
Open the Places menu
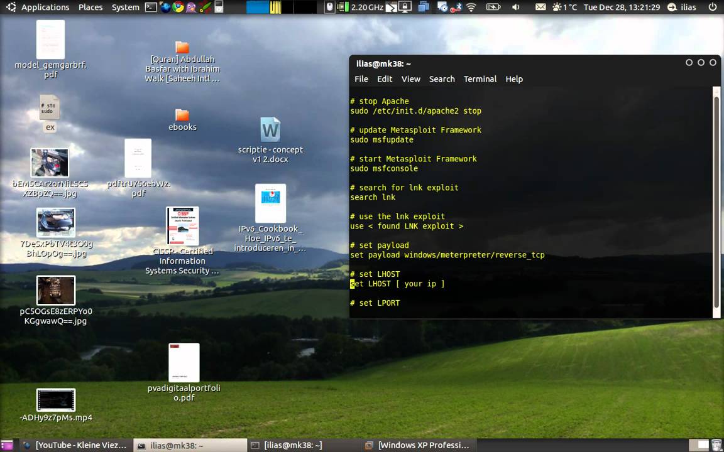click(90, 7)
